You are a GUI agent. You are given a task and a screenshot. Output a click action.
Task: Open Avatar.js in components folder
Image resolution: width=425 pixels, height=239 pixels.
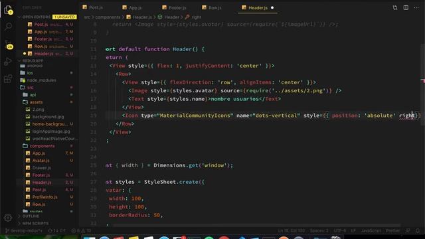click(41, 161)
